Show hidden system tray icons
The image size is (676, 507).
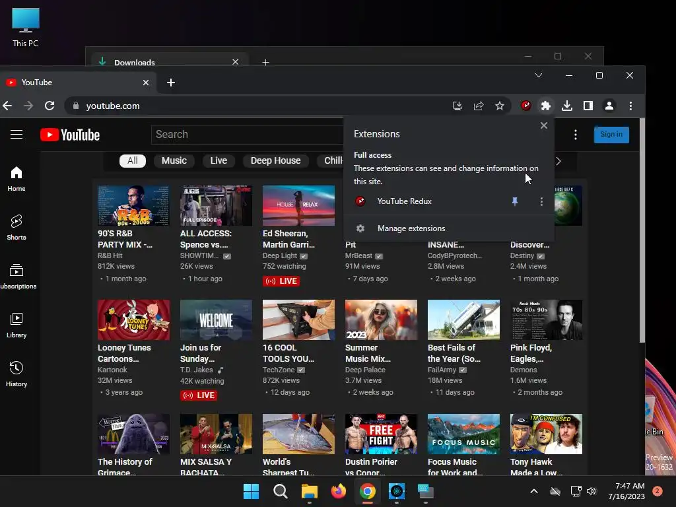[533, 491]
